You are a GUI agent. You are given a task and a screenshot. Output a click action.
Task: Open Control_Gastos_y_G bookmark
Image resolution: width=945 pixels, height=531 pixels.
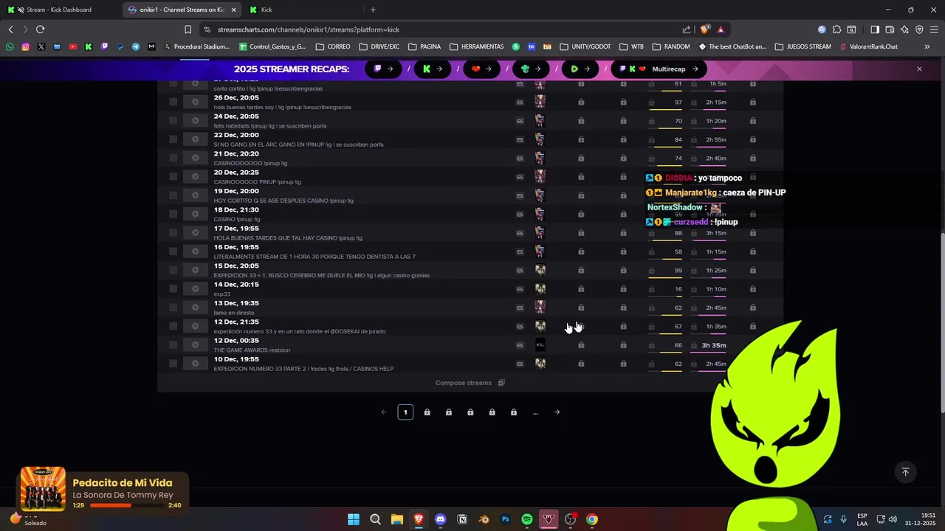coord(272,46)
